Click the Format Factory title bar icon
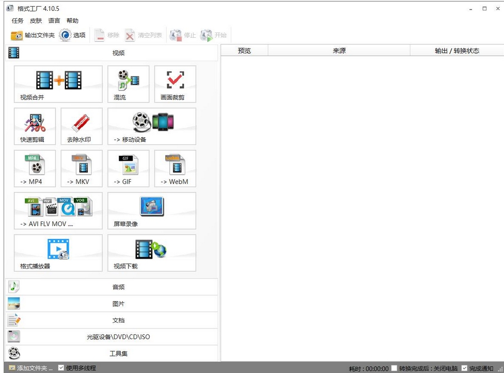The height and width of the screenshot is (373, 504). click(10, 8)
